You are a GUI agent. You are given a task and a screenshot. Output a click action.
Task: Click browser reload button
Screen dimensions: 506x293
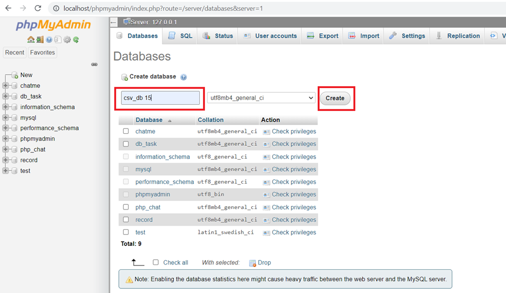pos(38,8)
